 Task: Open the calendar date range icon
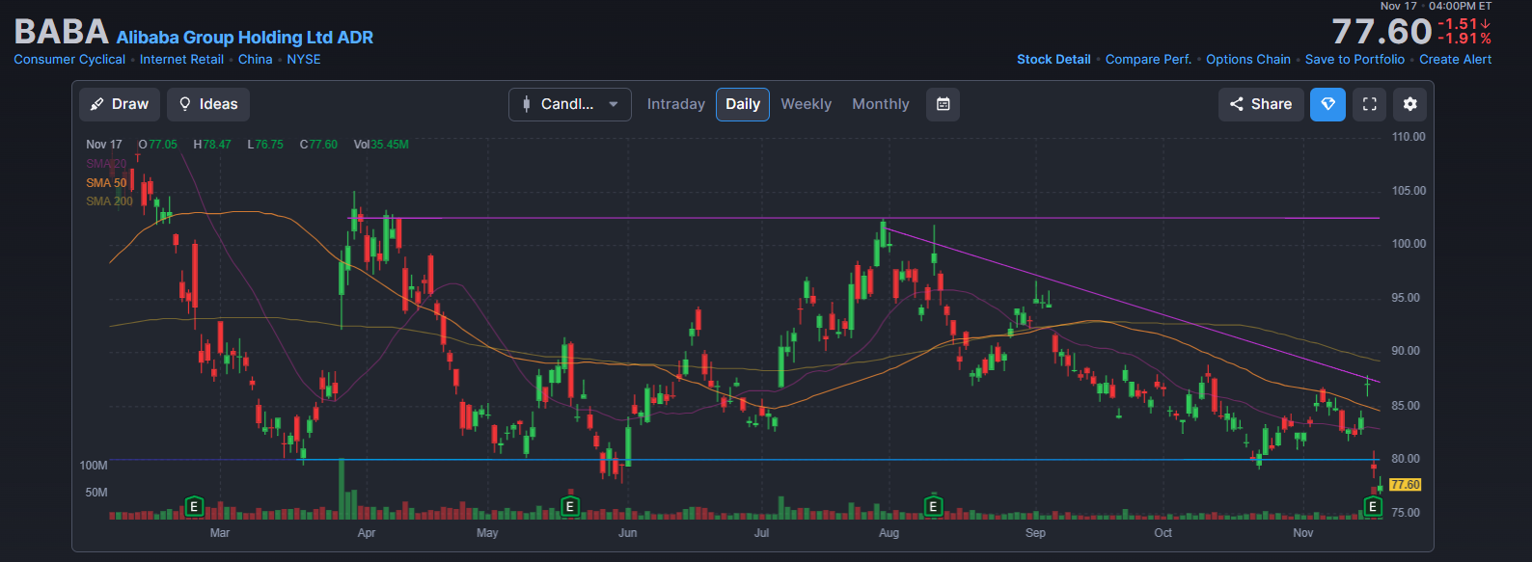(x=944, y=104)
